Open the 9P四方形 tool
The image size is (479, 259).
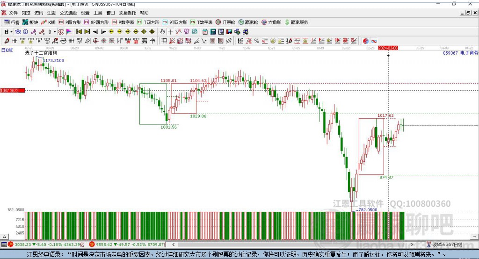96,22
